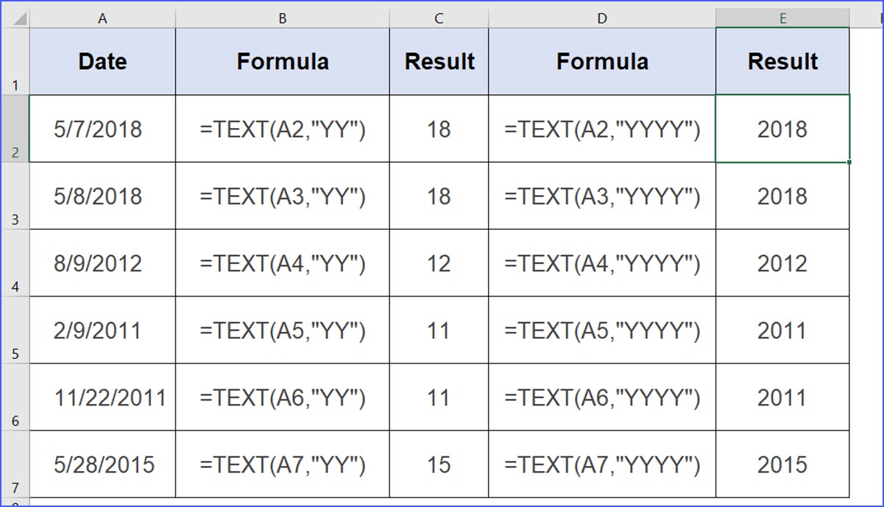Select column D header

[x=602, y=18]
